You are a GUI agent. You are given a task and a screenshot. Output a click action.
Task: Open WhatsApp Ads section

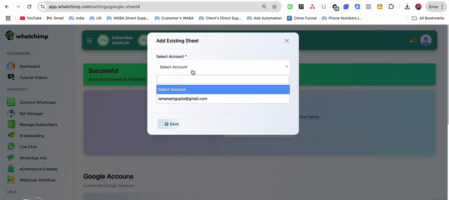(x=27, y=158)
